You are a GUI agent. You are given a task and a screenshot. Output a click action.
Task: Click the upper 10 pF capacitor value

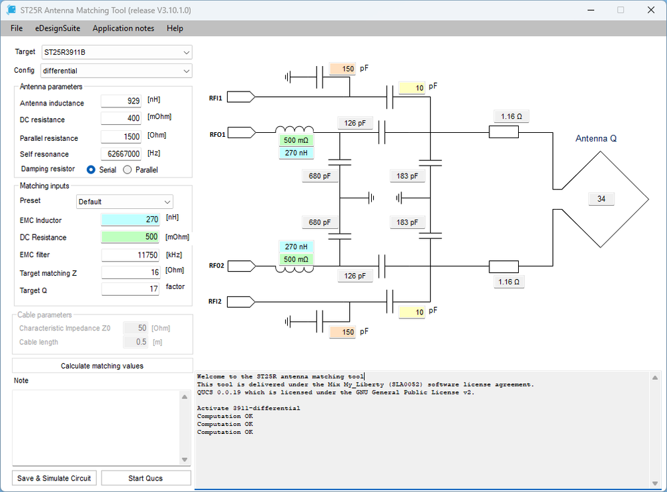click(412, 87)
